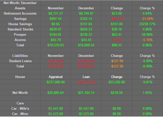
Task: Click the Prosper row label
Action: point(20,34)
